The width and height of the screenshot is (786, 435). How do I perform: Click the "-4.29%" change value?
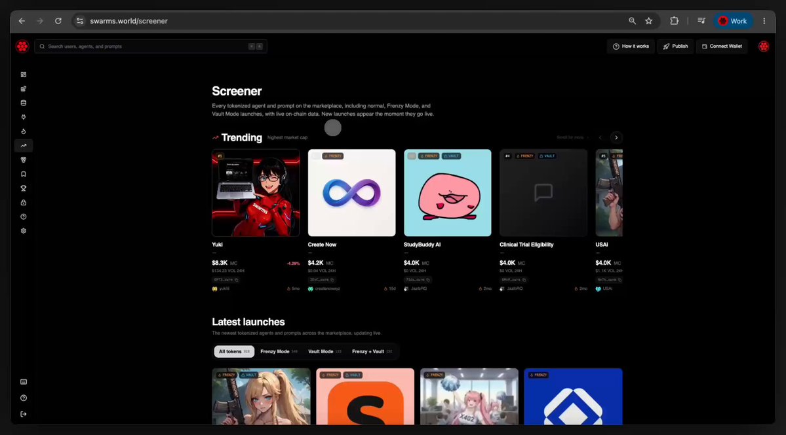(293, 264)
